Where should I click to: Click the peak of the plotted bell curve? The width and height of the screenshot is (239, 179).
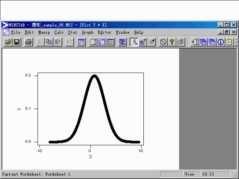(94, 76)
